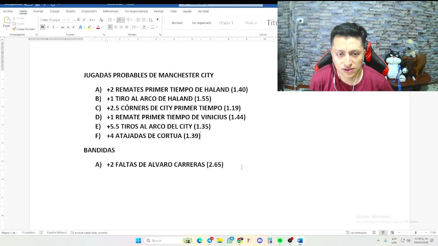Switch to the Acrobat tab
Image resolution: width=438 pixels, height=246 pixels.
click(203, 11)
